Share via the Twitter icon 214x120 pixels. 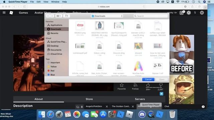(x=162, y=94)
